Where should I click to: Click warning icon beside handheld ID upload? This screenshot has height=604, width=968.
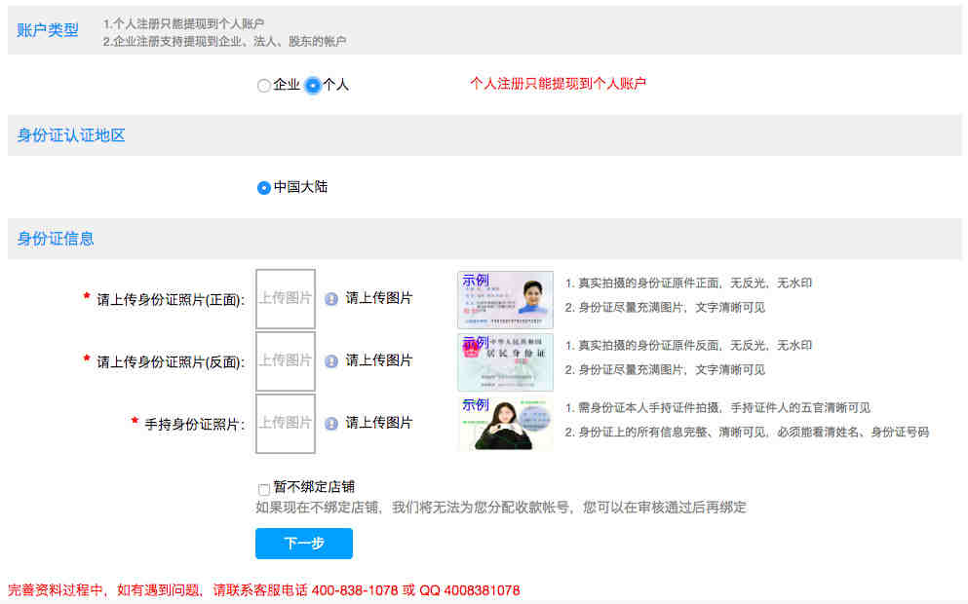tap(331, 424)
